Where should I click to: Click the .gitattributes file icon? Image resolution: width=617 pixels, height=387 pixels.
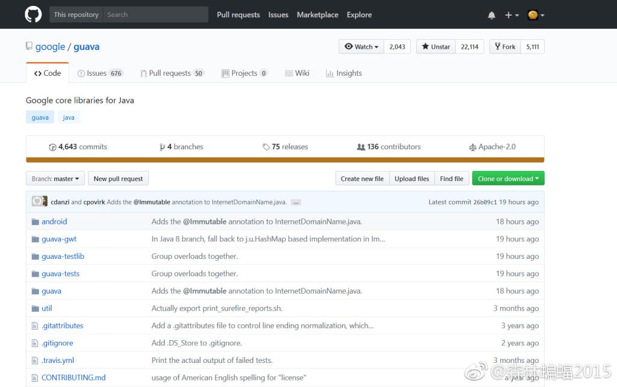tap(34, 326)
